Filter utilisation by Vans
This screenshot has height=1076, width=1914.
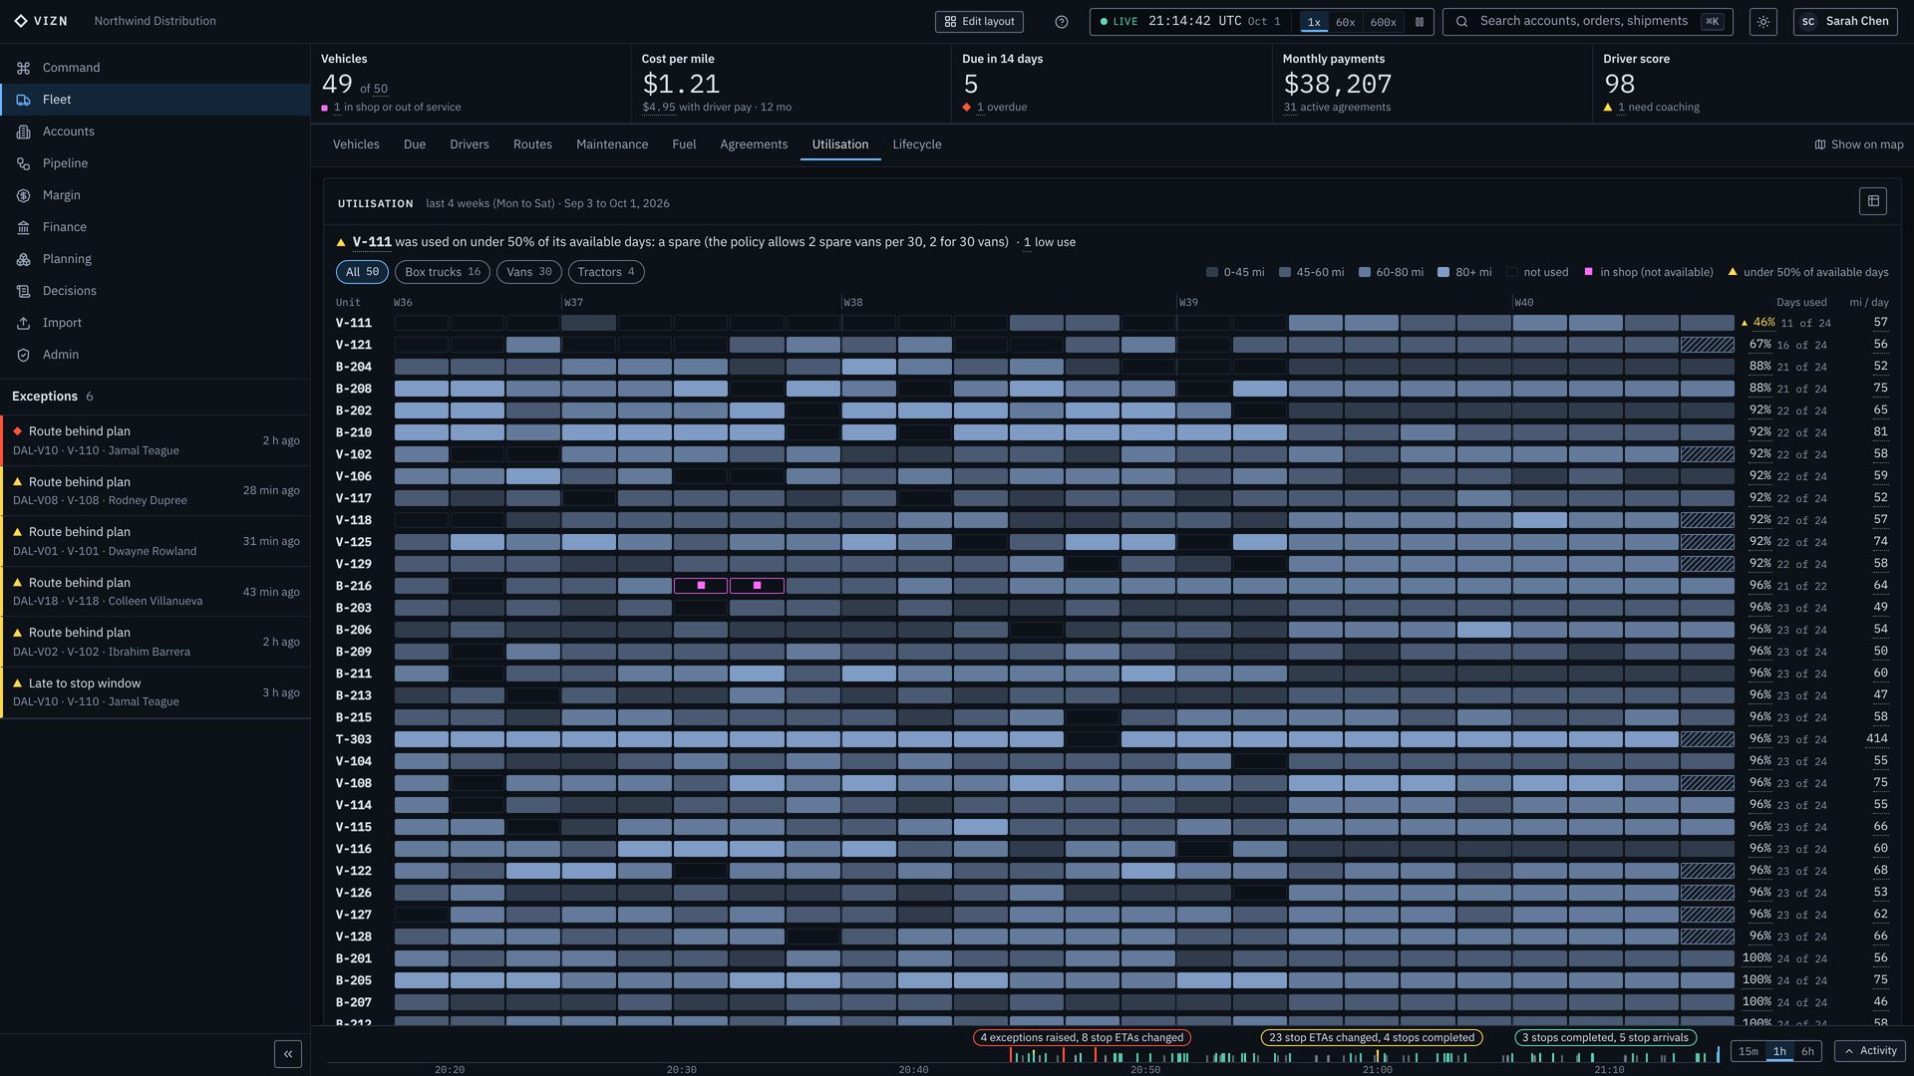point(529,272)
